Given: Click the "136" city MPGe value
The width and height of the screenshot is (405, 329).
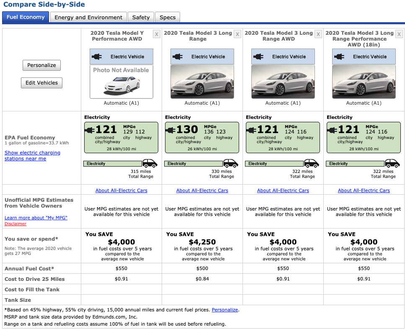Looking at the screenshot, I should tap(209, 131).
